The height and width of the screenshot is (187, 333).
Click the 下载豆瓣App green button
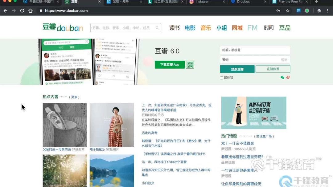tap(169, 65)
